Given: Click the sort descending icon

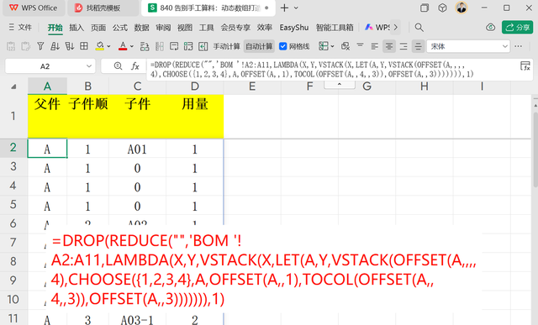Looking at the screenshot, I should coord(70,46).
